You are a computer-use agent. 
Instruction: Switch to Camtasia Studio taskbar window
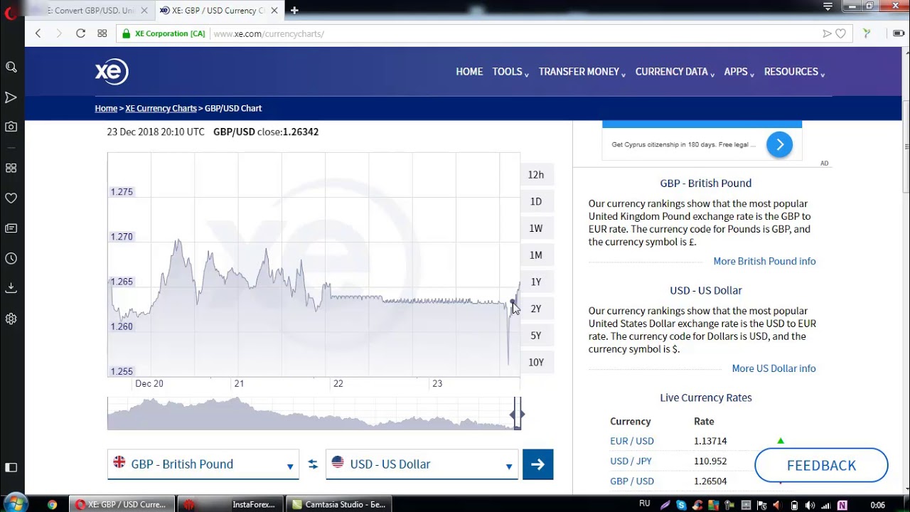point(339,505)
